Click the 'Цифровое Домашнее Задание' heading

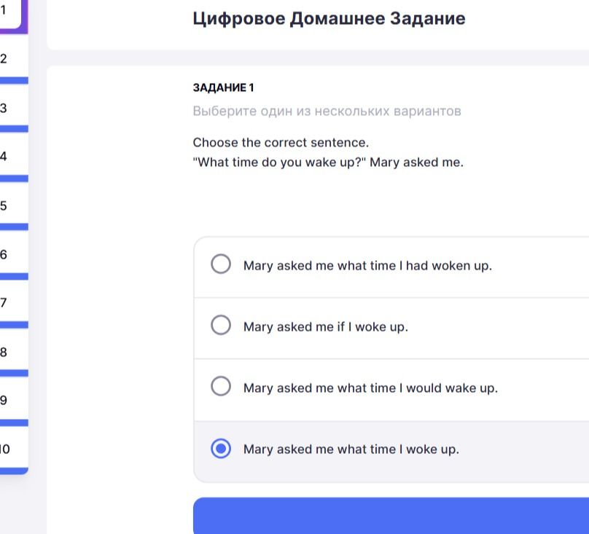click(329, 18)
